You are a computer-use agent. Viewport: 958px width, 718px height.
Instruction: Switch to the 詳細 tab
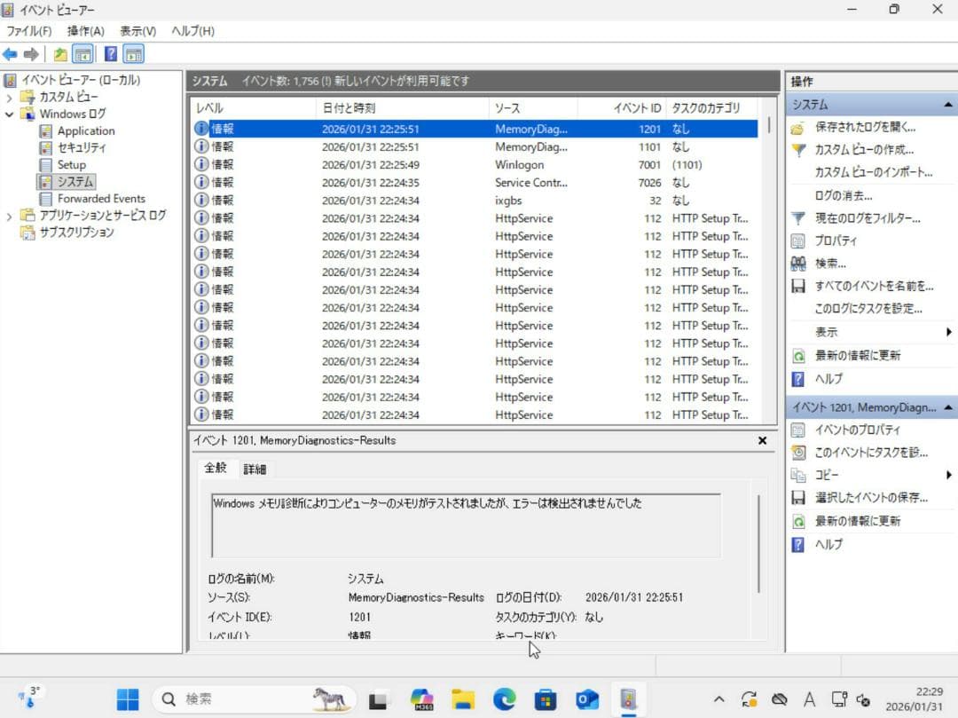click(255, 468)
